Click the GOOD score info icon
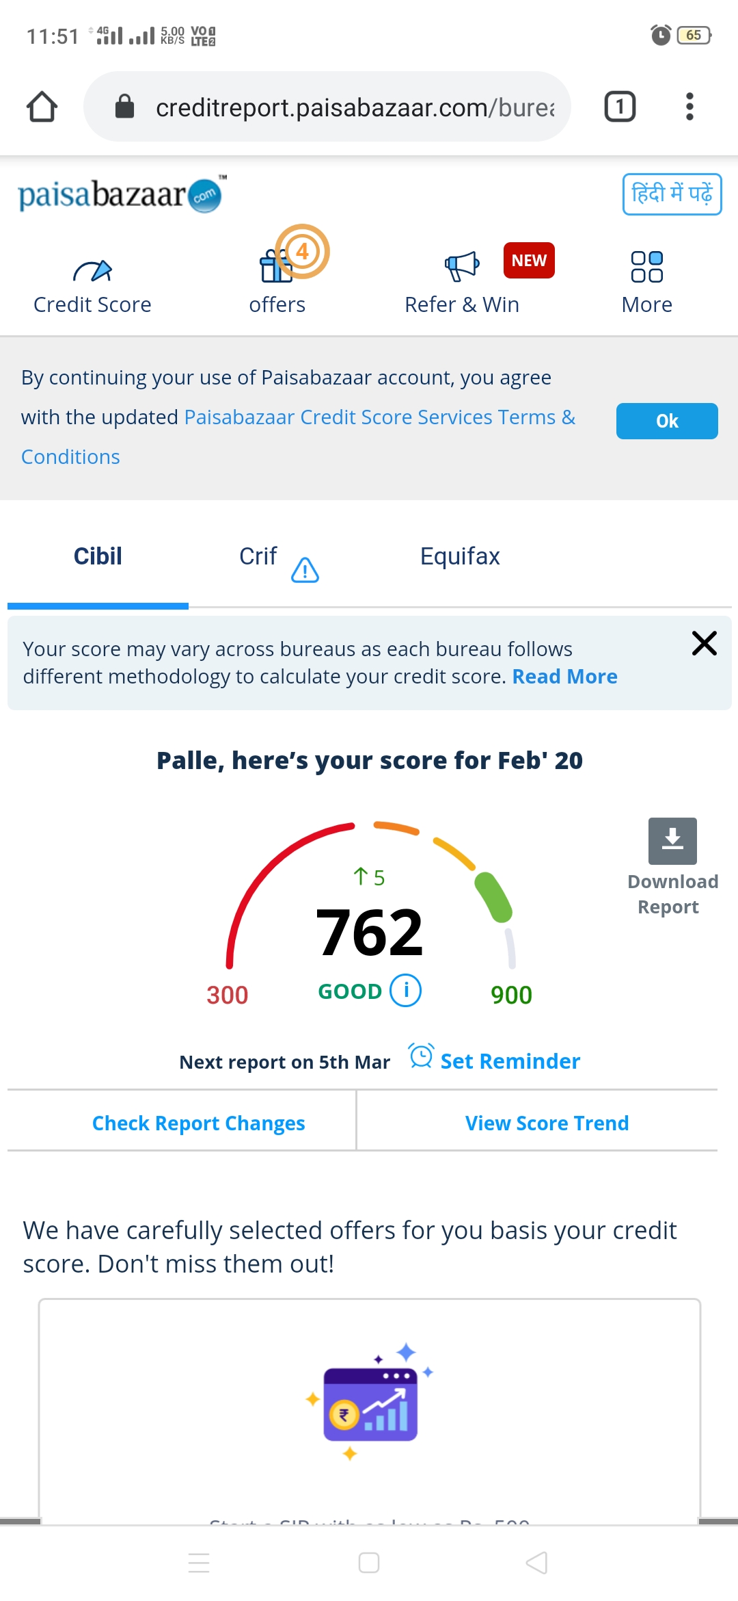 406,990
